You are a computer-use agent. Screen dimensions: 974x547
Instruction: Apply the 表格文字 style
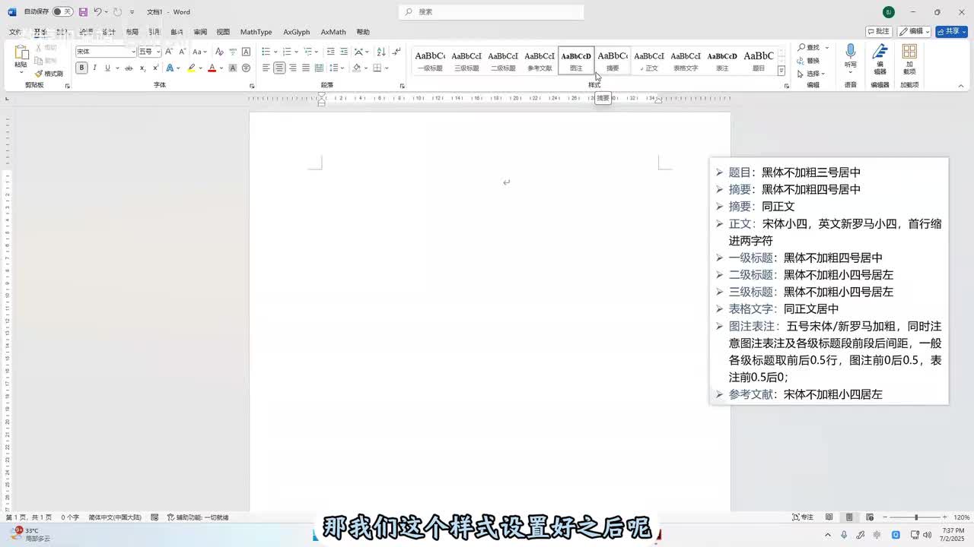tap(686, 60)
